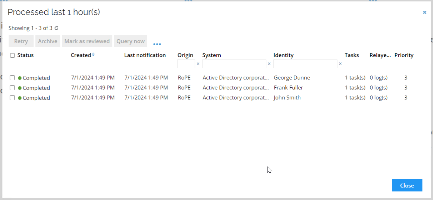Screen dimensions: 435x200
Task: Sort by the Priority column header
Action: (404, 55)
